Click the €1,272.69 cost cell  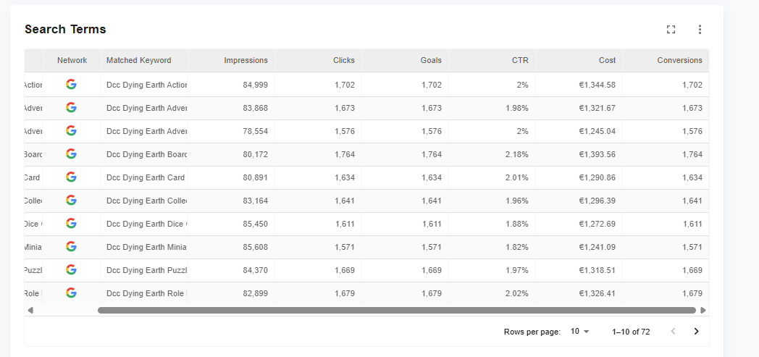579,224
